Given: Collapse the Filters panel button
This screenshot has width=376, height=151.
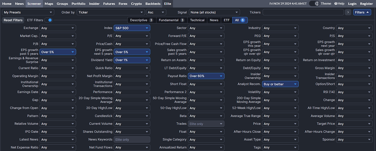Looking at the screenshot, I should 362,12.
